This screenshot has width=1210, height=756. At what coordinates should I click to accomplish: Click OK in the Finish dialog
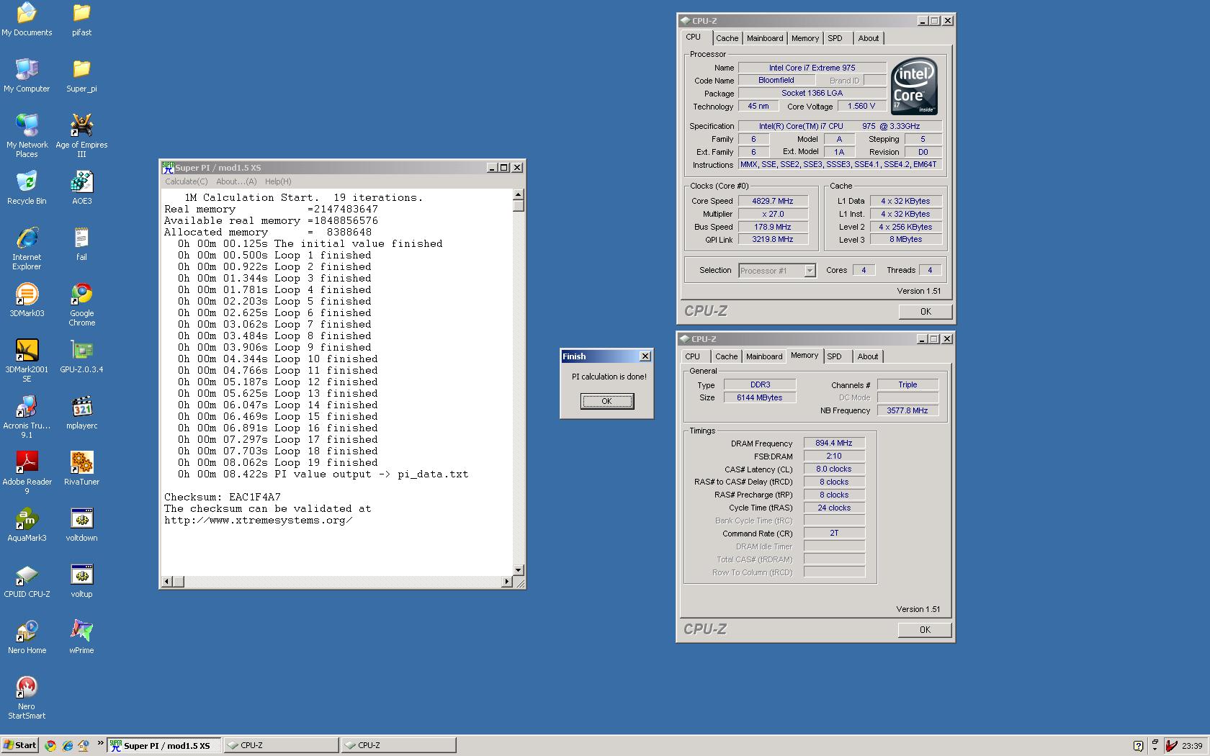tap(607, 401)
